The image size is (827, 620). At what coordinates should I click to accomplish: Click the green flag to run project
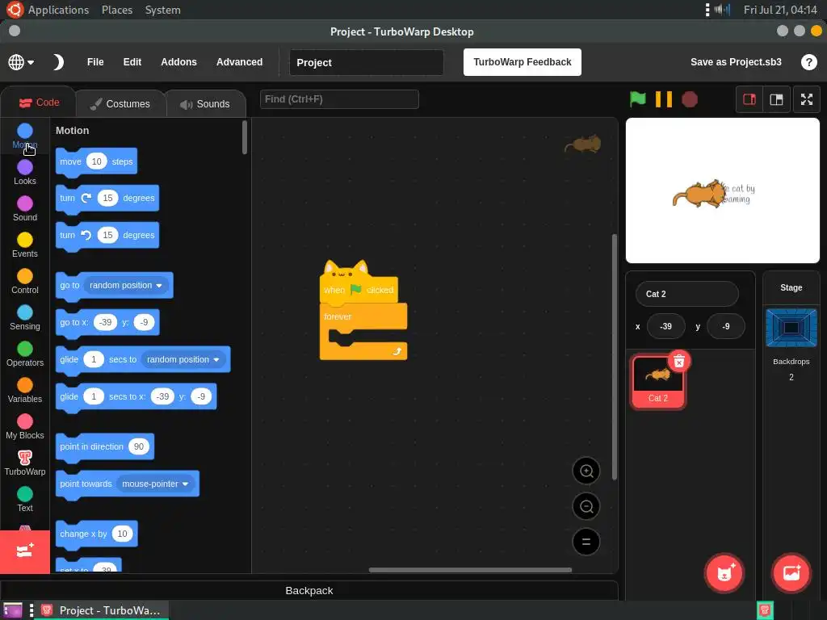coord(638,99)
